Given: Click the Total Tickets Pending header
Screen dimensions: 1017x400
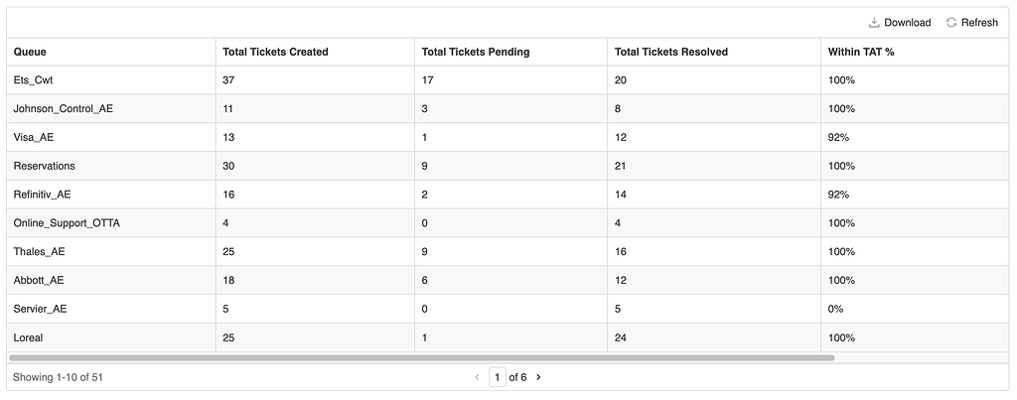Looking at the screenshot, I should [475, 52].
